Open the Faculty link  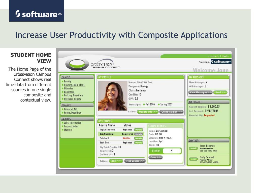68,81
